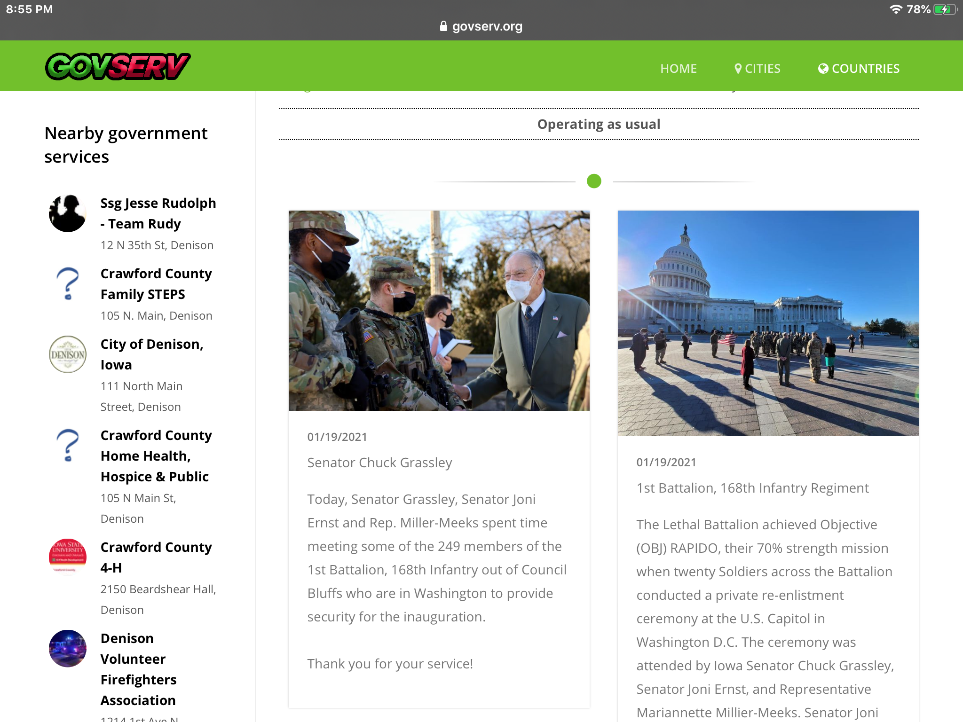Click the Nearby government services heading
This screenshot has height=722, width=963.
pyautogui.click(x=126, y=145)
